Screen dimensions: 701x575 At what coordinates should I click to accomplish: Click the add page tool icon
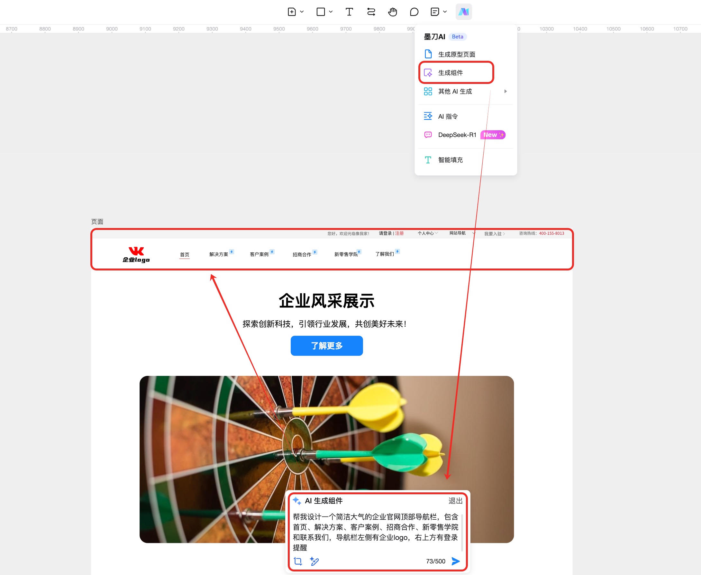[x=292, y=12]
